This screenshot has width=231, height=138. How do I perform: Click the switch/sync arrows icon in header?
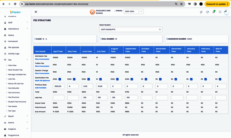[201, 12]
